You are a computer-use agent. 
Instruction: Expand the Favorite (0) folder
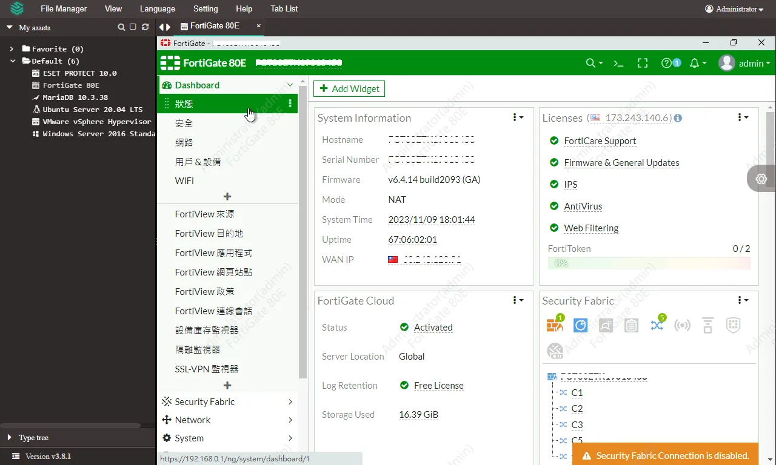coord(12,49)
